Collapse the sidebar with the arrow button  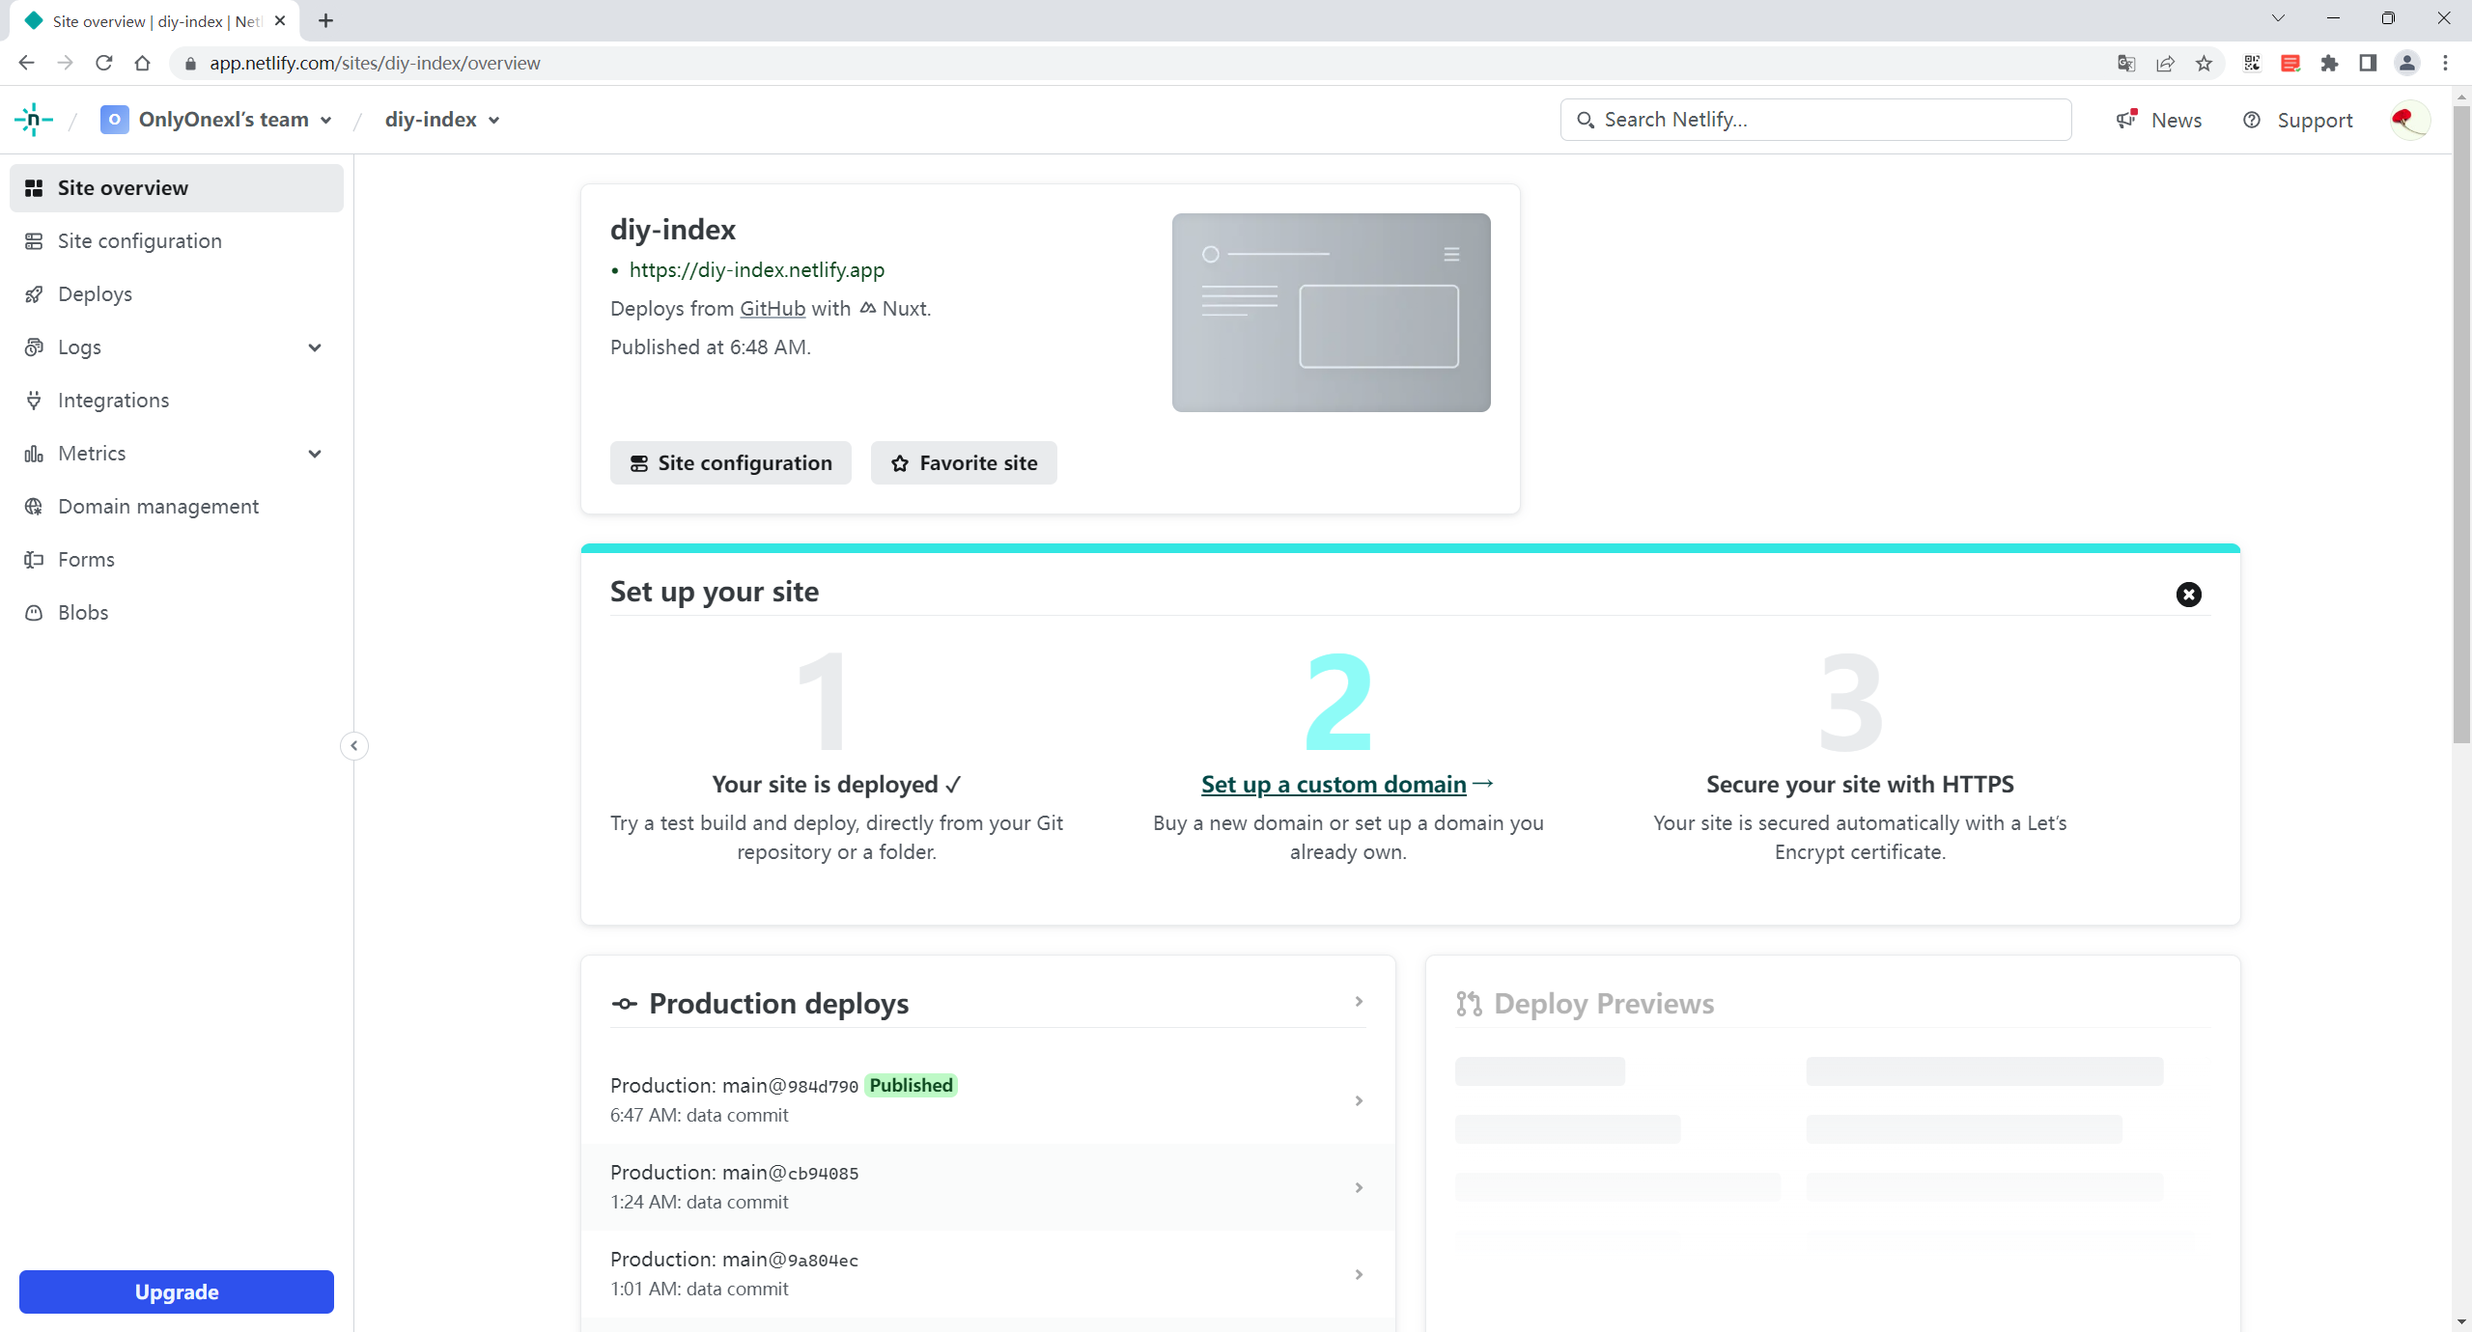pyautogui.click(x=354, y=746)
